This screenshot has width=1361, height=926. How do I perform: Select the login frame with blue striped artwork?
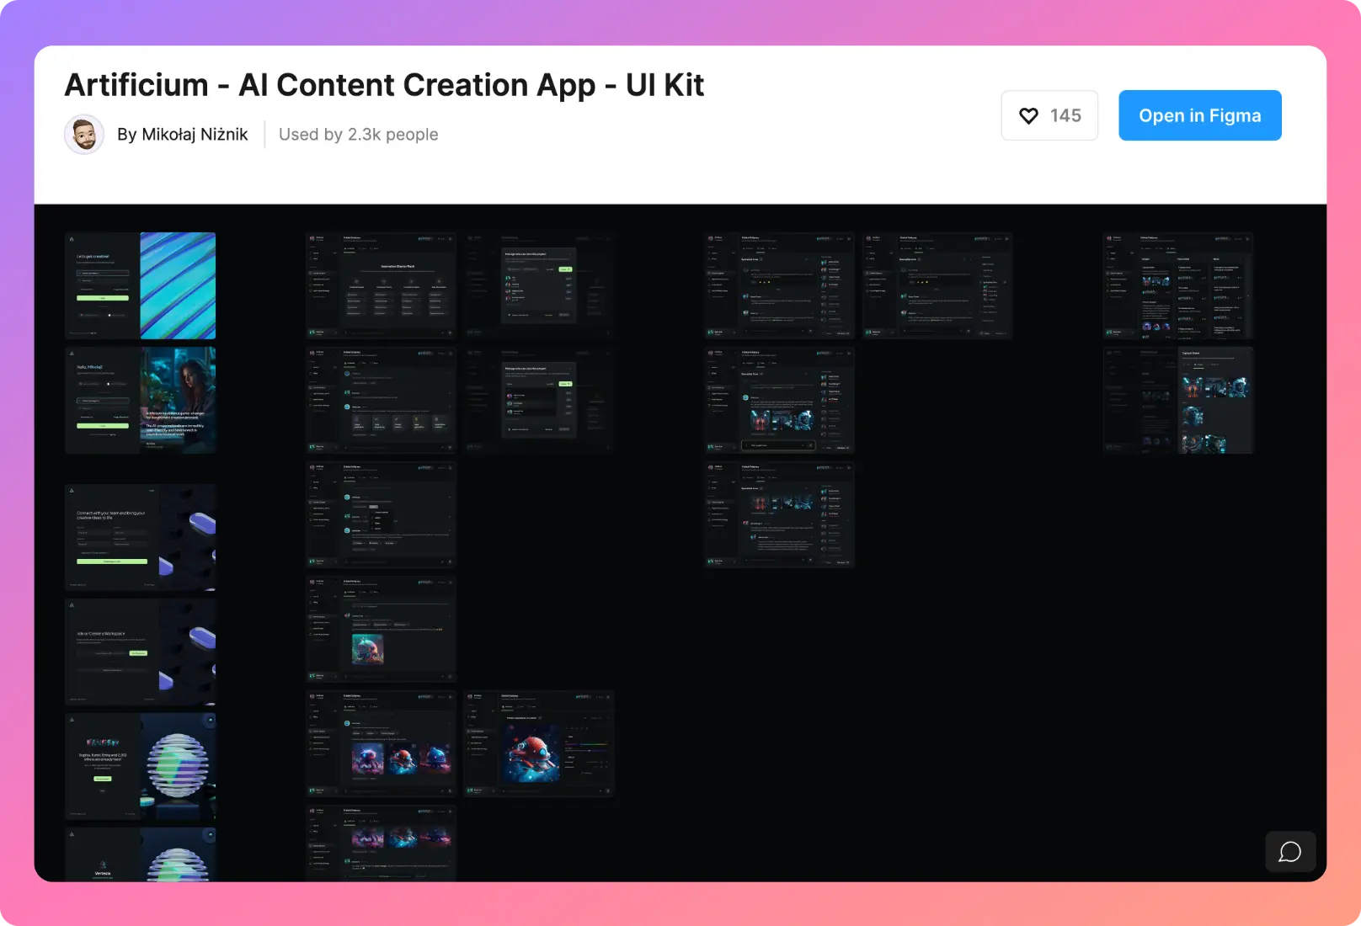[x=141, y=285]
